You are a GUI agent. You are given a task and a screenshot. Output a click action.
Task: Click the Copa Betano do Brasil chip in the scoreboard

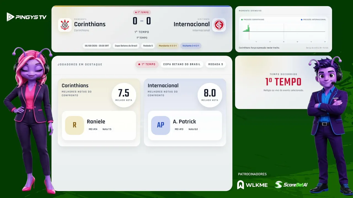point(126,46)
